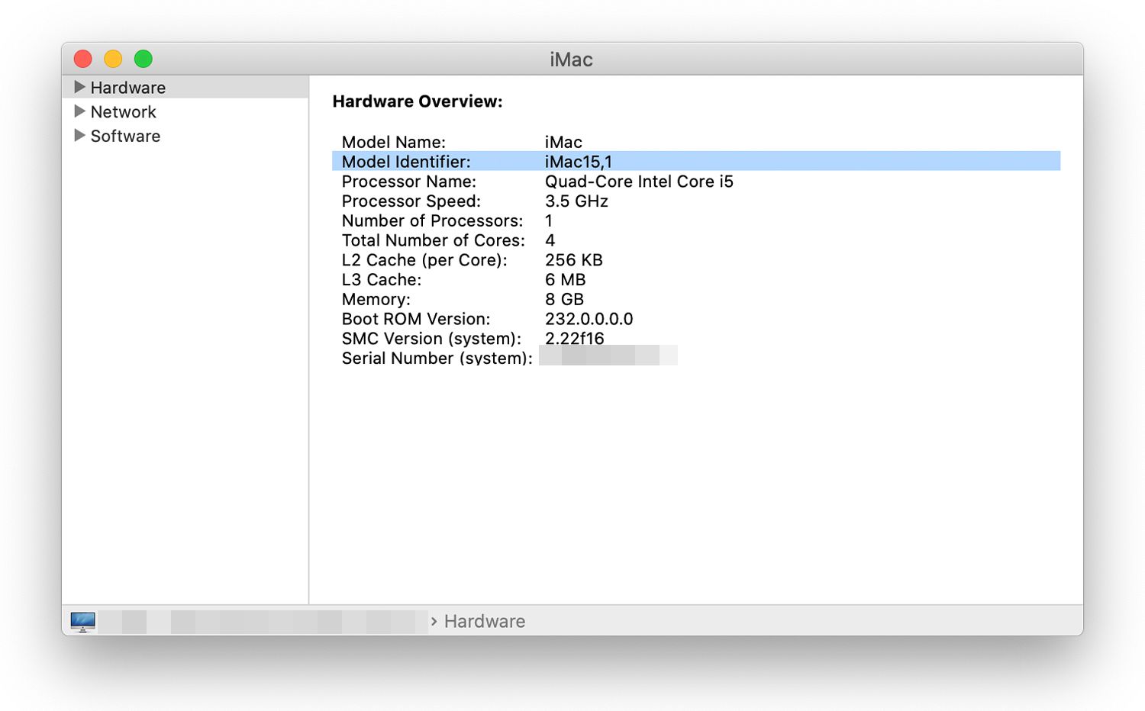This screenshot has width=1145, height=711.
Task: Click the 2.22f16 value
Action: 574,339
